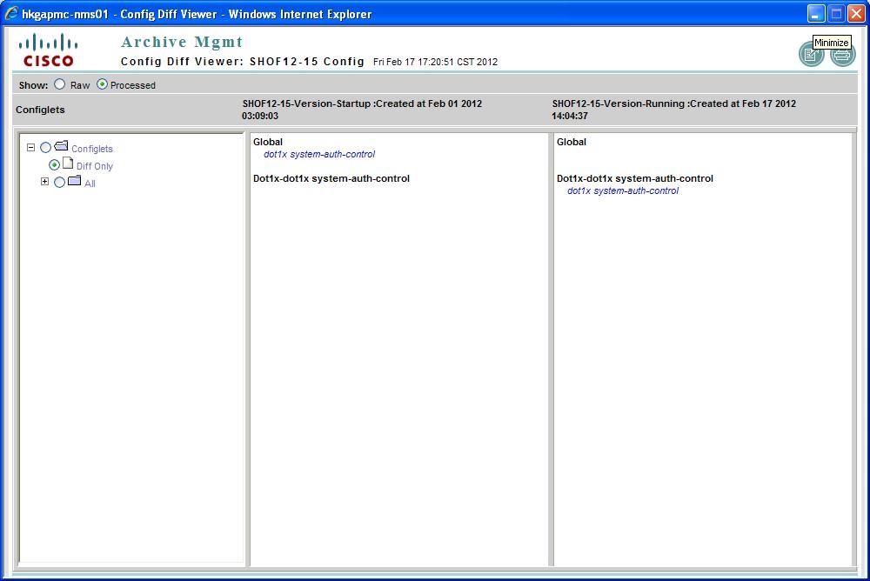Click the All folder icon in the tree
This screenshot has width=870, height=581.
tap(74, 181)
